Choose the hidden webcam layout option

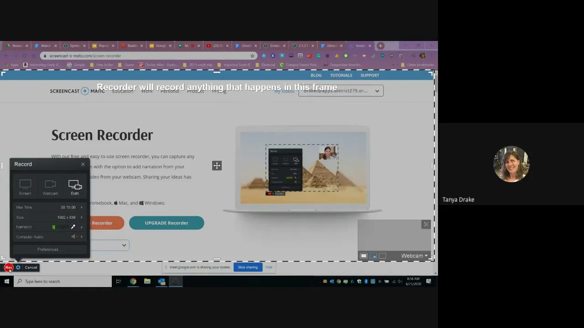point(382,256)
